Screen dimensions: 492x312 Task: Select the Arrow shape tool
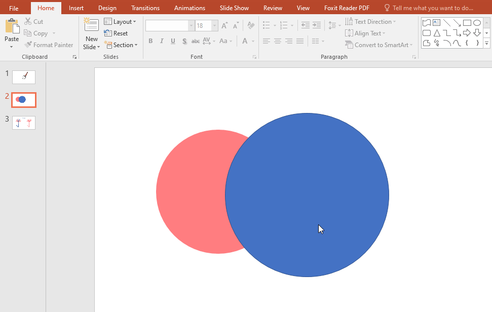click(457, 22)
